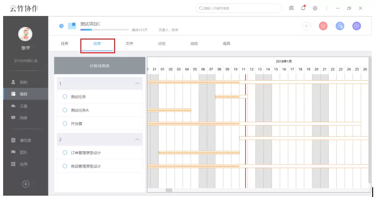Minimize the 云竹协作 window
374x197 pixels.
[x=338, y=8]
